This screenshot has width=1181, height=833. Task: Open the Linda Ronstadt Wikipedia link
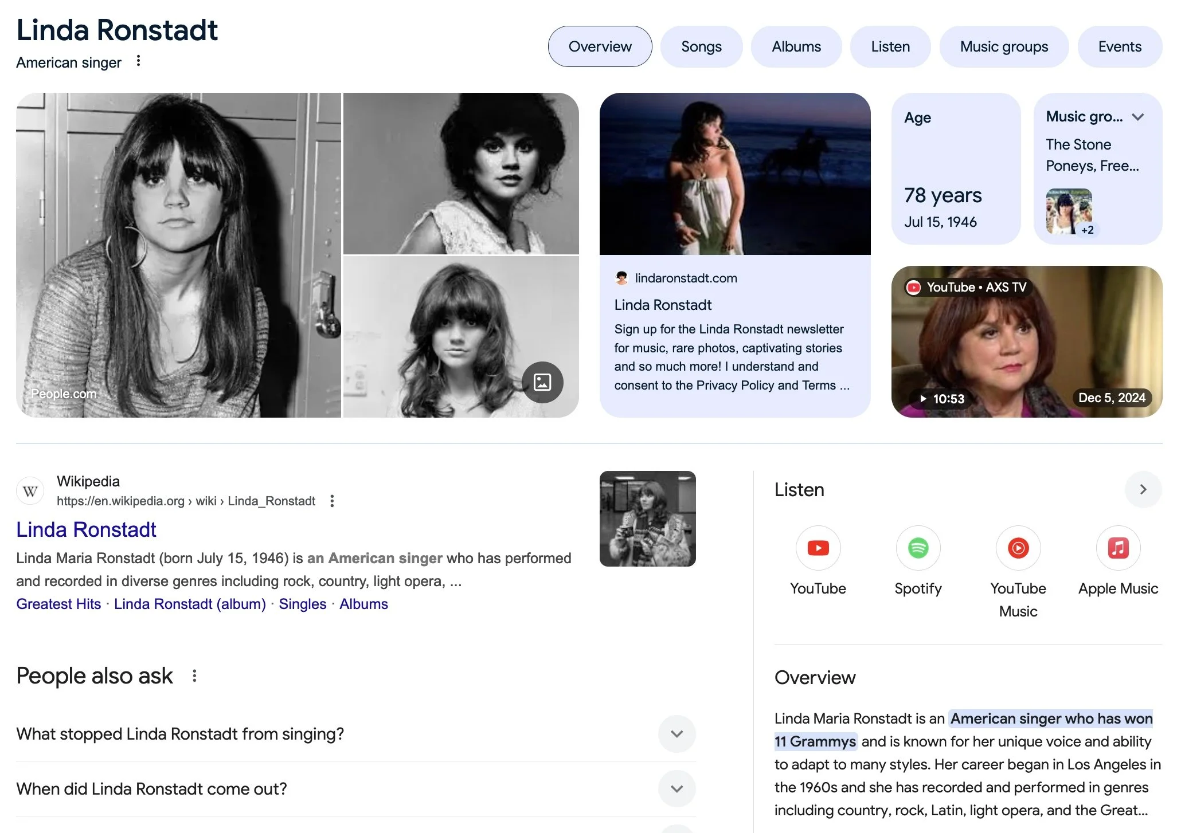pos(86,529)
